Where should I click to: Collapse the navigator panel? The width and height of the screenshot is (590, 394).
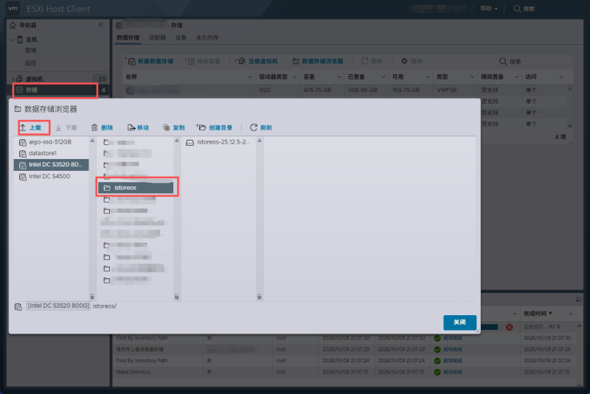pyautogui.click(x=100, y=25)
